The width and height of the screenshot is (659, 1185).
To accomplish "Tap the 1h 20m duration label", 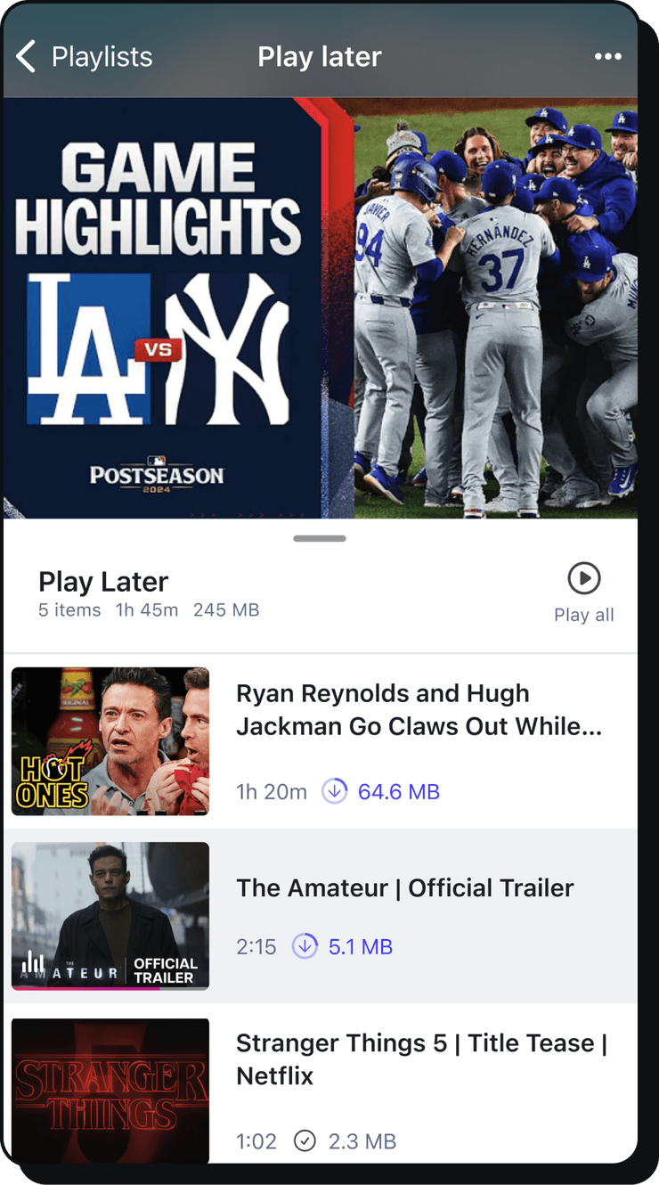I will [272, 791].
